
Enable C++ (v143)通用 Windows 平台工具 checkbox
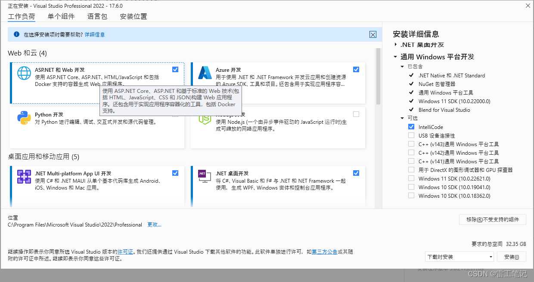(411, 144)
